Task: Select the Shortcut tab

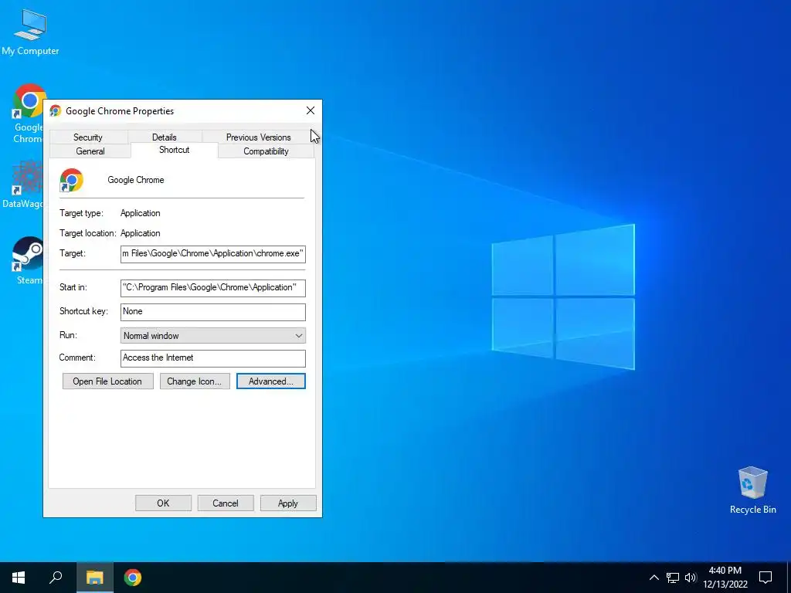Action: 174,150
